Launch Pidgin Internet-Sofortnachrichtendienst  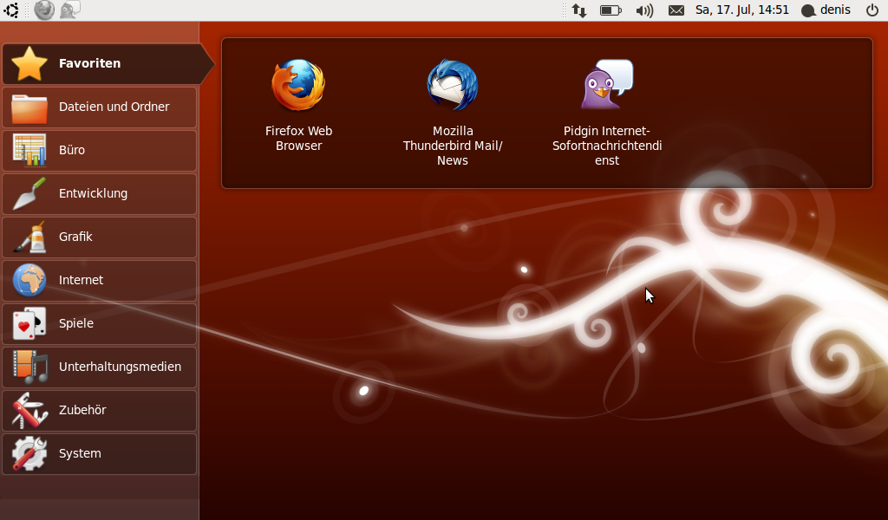[607, 113]
